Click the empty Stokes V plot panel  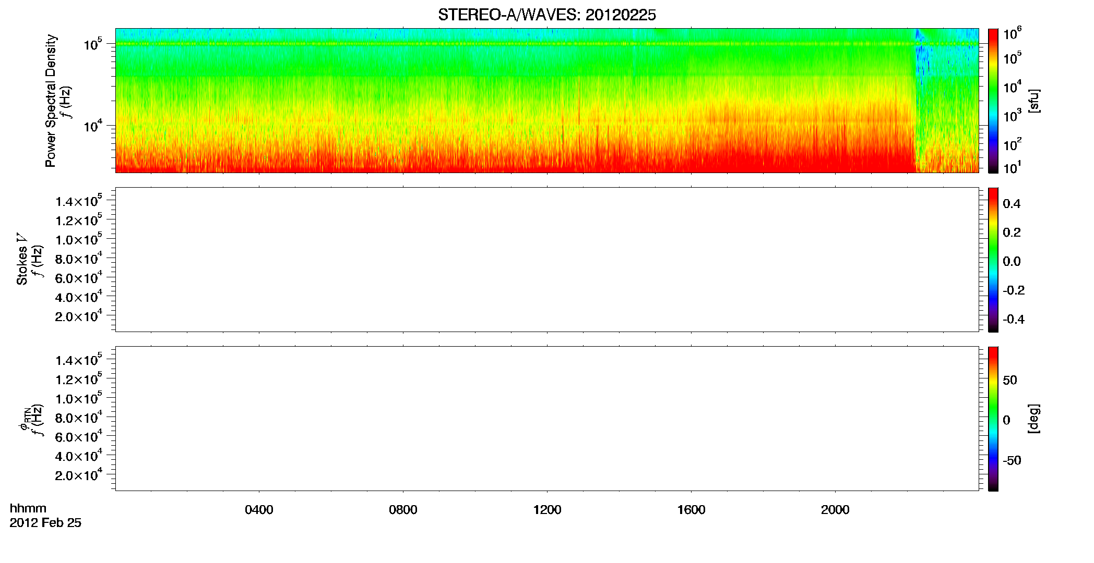click(547, 260)
